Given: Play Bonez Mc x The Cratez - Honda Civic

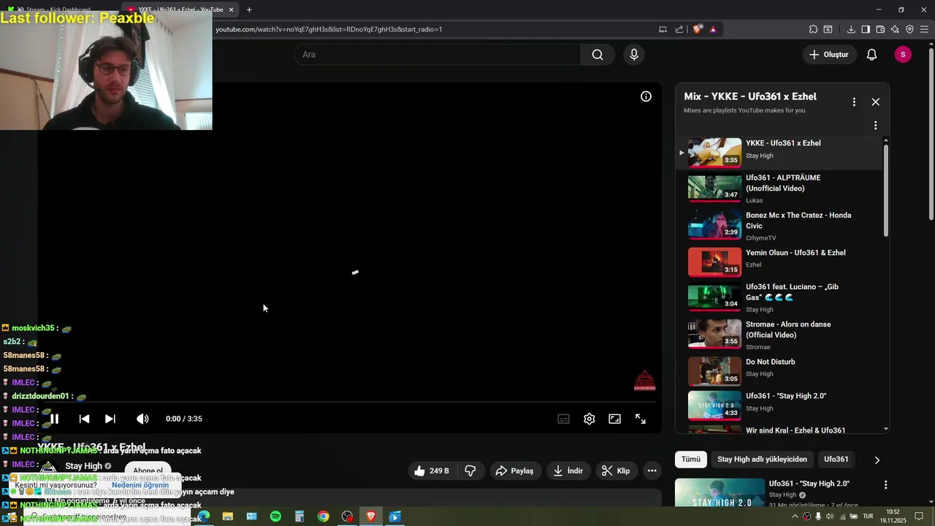Looking at the screenshot, I should click(779, 226).
